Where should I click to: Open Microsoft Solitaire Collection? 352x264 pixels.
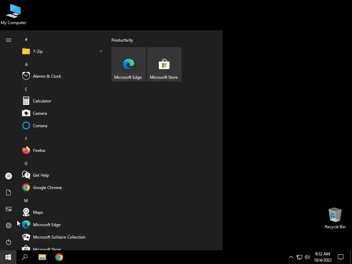tap(63, 237)
